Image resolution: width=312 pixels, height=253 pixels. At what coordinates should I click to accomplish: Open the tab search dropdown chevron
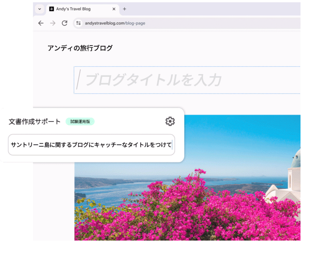click(x=39, y=9)
